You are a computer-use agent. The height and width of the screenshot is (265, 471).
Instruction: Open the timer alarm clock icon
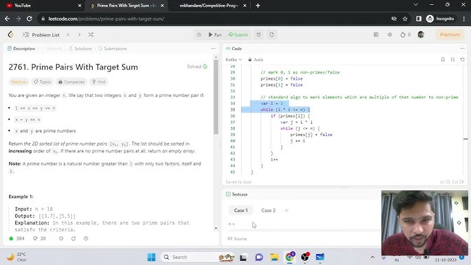pyautogui.click(x=258, y=34)
